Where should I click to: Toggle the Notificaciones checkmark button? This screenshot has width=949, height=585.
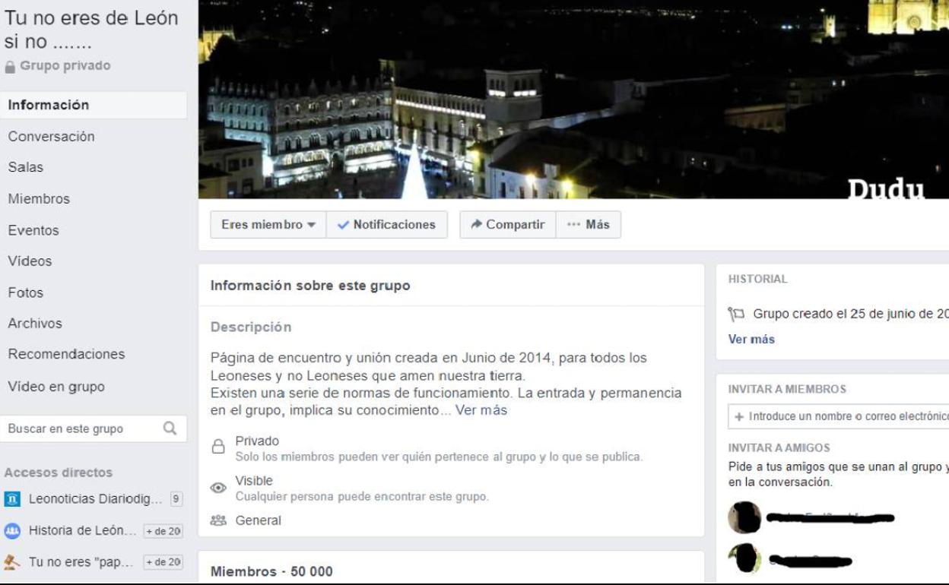(386, 225)
